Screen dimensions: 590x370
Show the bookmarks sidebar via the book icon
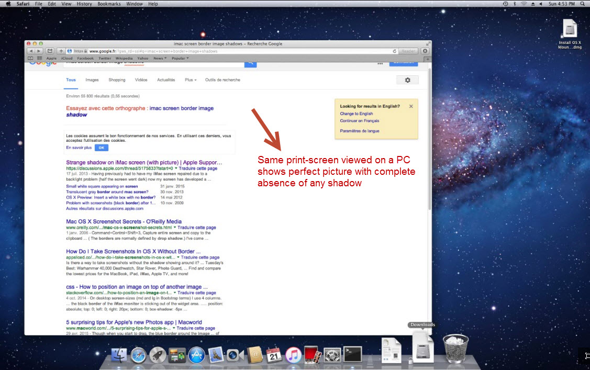tap(30, 58)
